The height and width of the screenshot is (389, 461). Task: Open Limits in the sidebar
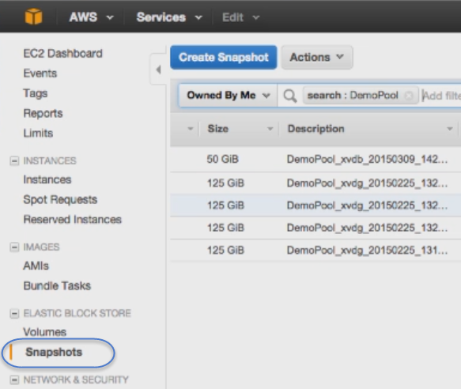pos(38,133)
